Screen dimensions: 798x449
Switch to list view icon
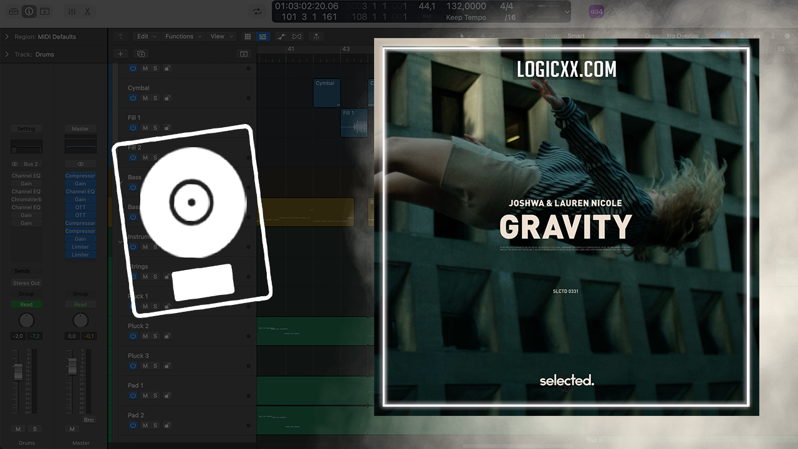pyautogui.click(x=263, y=36)
